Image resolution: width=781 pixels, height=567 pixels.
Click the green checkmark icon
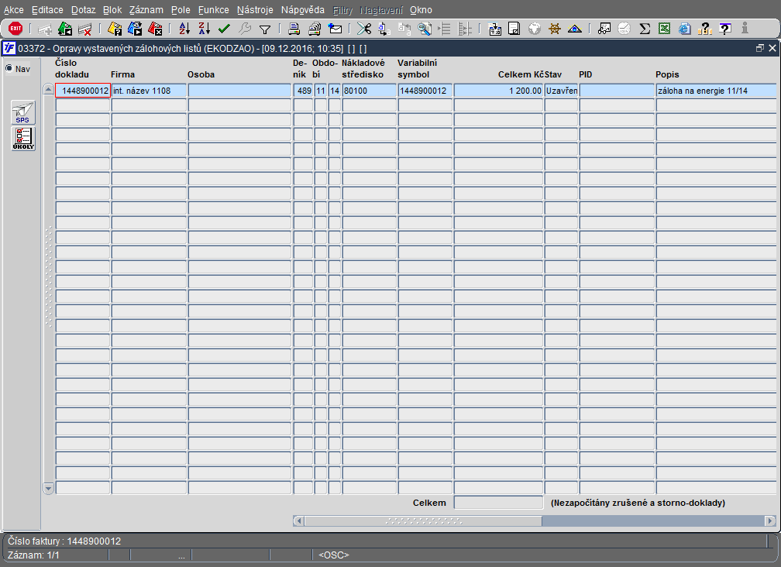pyautogui.click(x=224, y=29)
